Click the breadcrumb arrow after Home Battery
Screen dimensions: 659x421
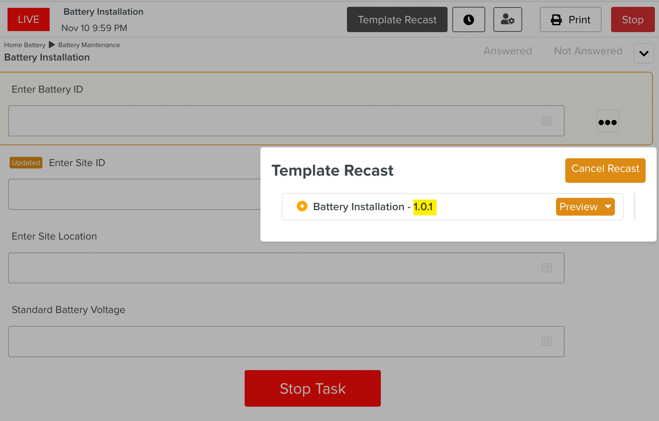(52, 45)
